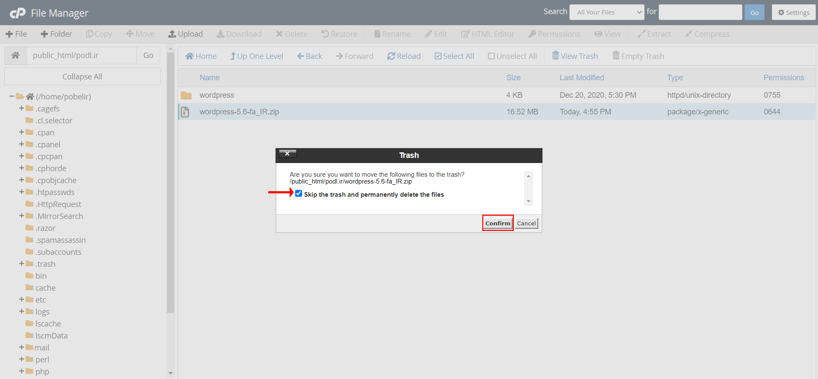
Task: Click the Edit toolbar button
Action: tap(436, 34)
